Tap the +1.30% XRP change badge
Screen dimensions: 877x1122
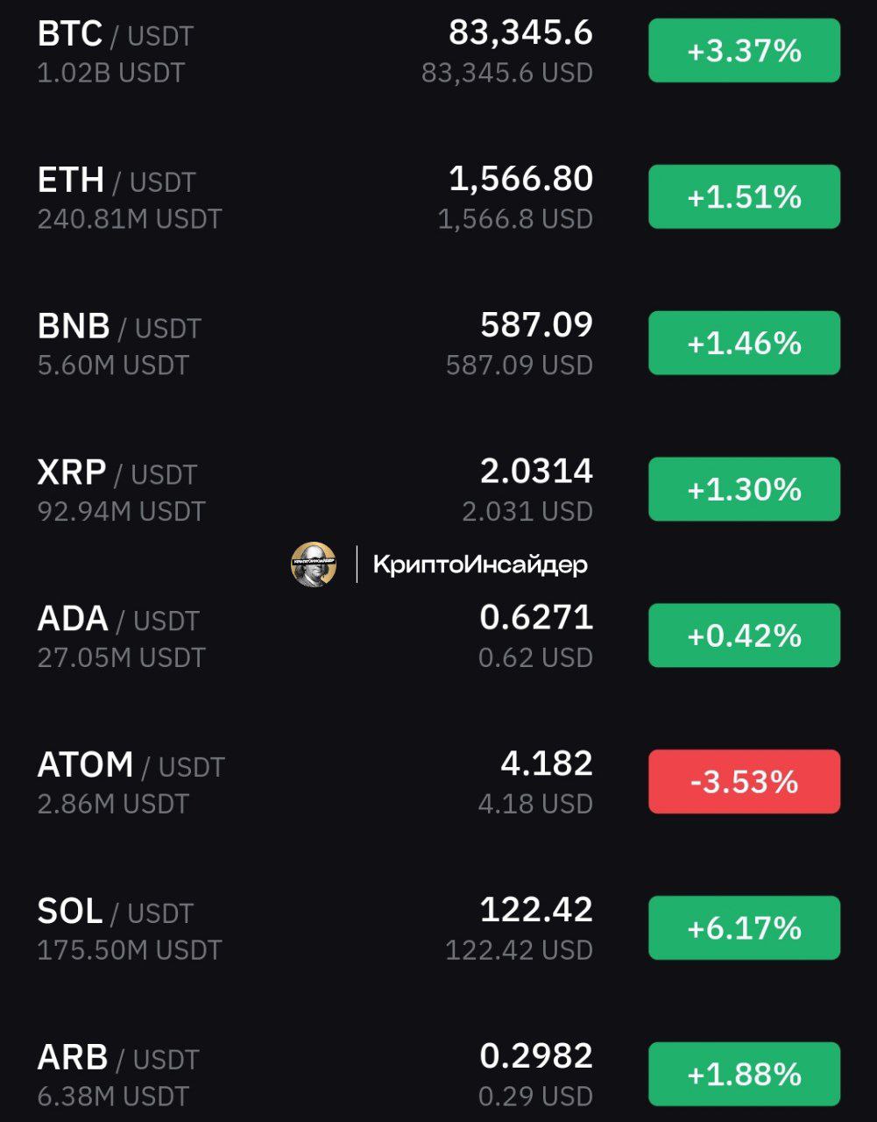[744, 489]
